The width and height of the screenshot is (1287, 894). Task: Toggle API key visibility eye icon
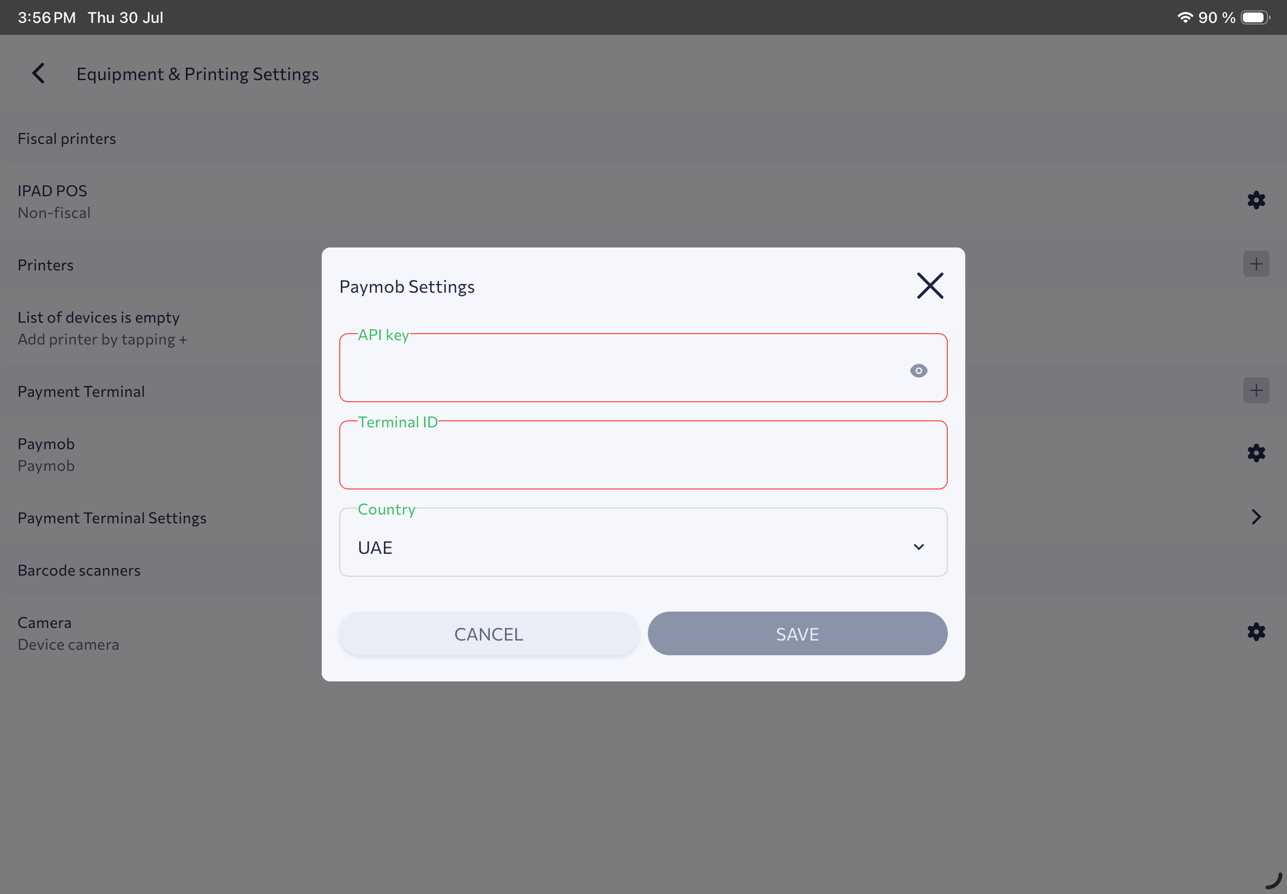[918, 370]
